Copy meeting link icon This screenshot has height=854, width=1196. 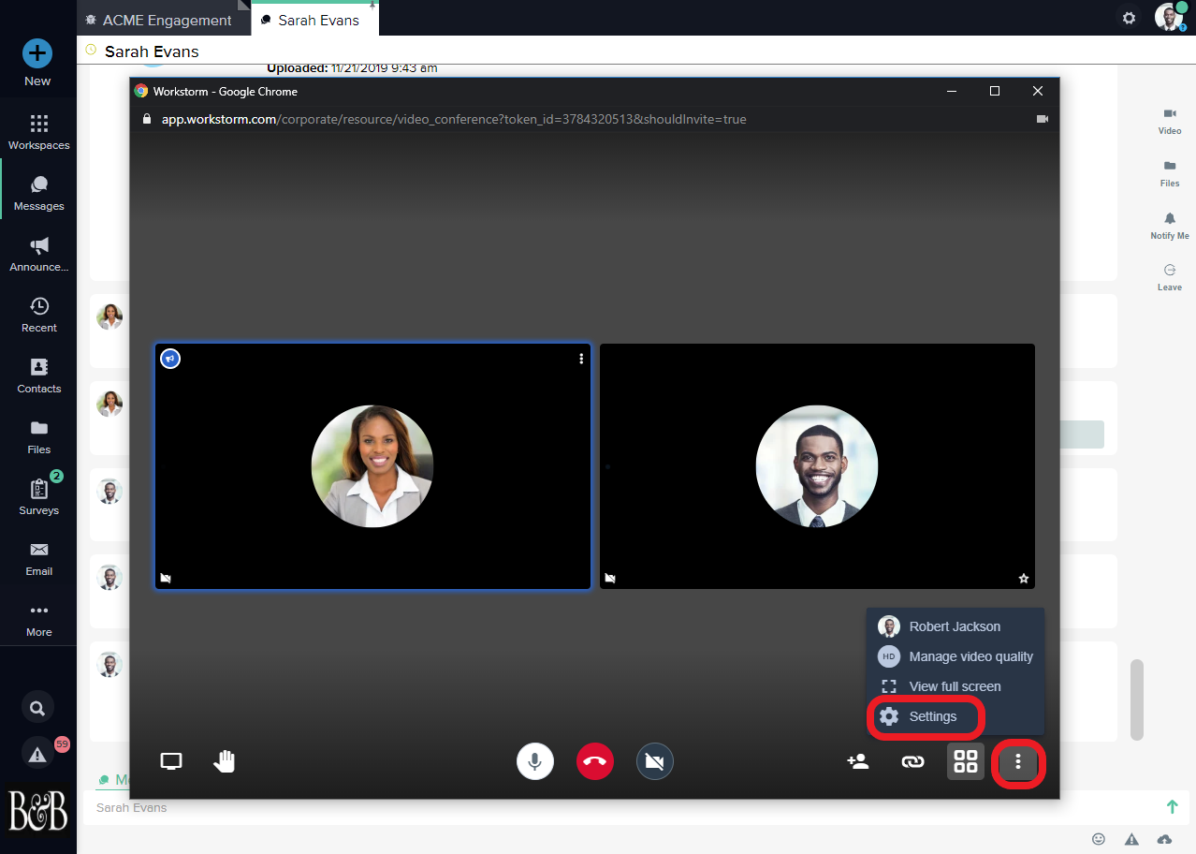point(912,761)
